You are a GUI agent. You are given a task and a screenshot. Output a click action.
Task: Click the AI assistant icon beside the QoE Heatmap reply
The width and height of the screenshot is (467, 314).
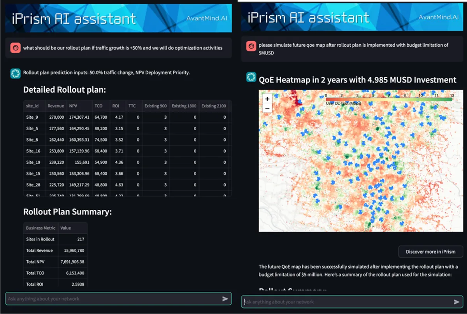[251, 77]
